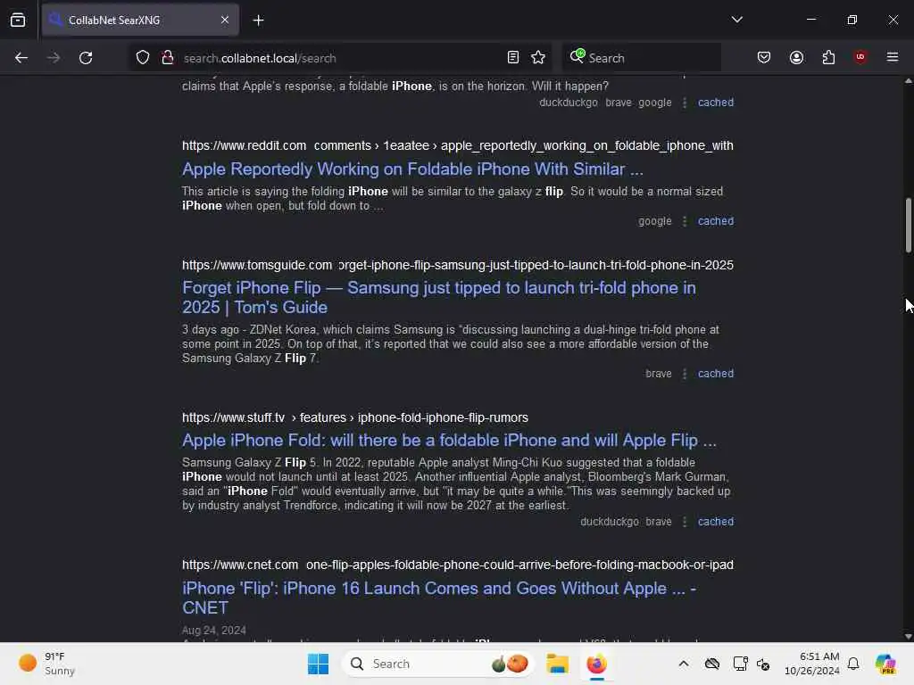Open the tomsguide.com result URL
The width and height of the screenshot is (914, 685).
pos(458,265)
